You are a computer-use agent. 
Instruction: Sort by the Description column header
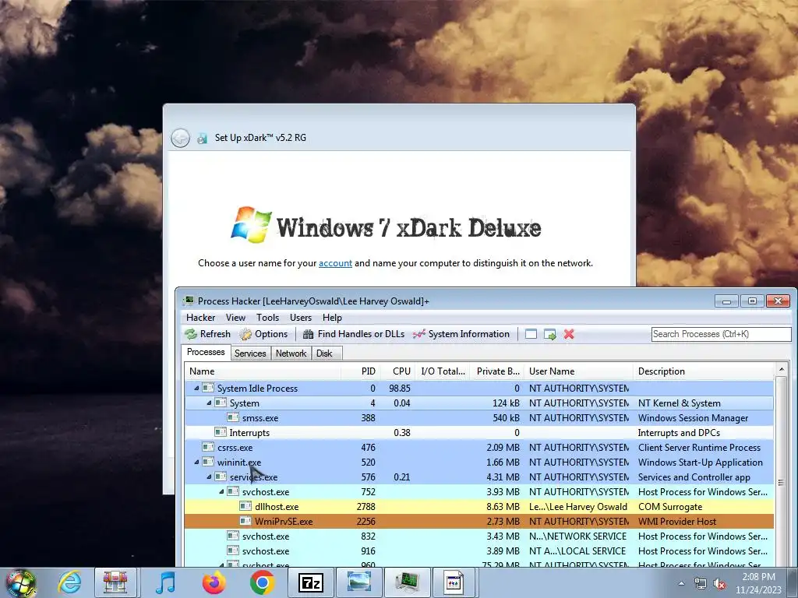pyautogui.click(x=704, y=371)
